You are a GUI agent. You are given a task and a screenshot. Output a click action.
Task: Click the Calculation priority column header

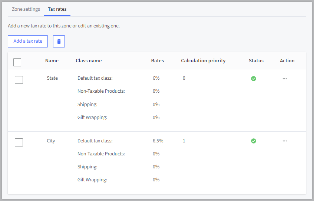203,61
